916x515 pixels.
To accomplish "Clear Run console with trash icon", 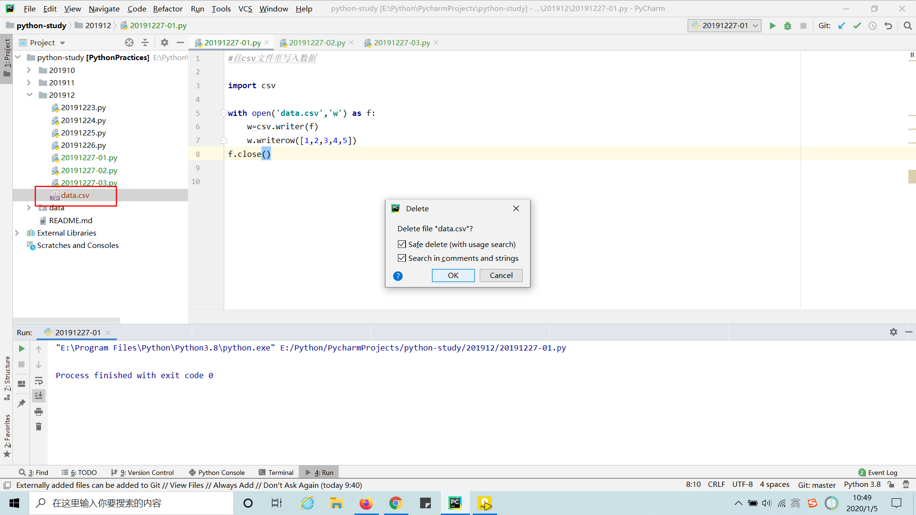I will (39, 427).
